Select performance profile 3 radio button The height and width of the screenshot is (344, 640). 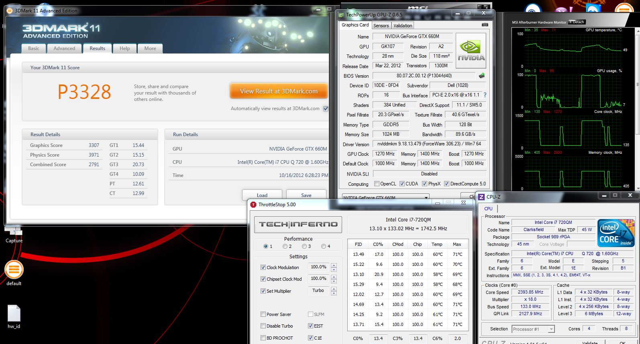[x=304, y=246]
